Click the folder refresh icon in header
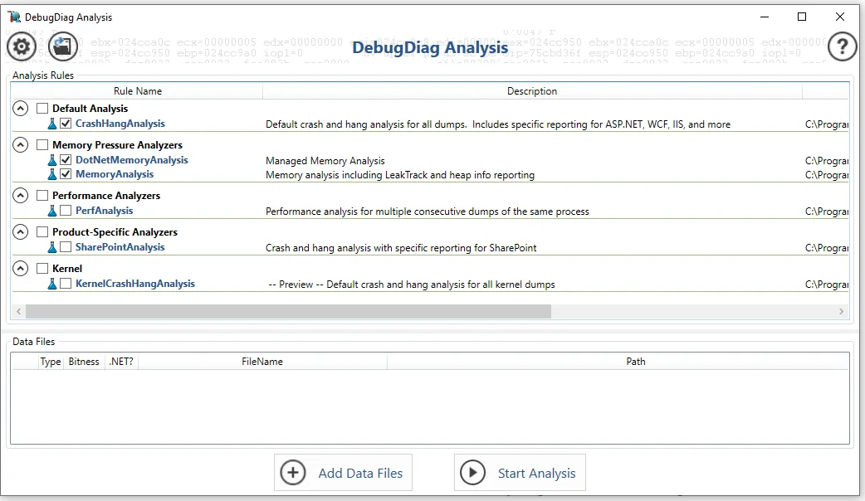 tap(64, 47)
